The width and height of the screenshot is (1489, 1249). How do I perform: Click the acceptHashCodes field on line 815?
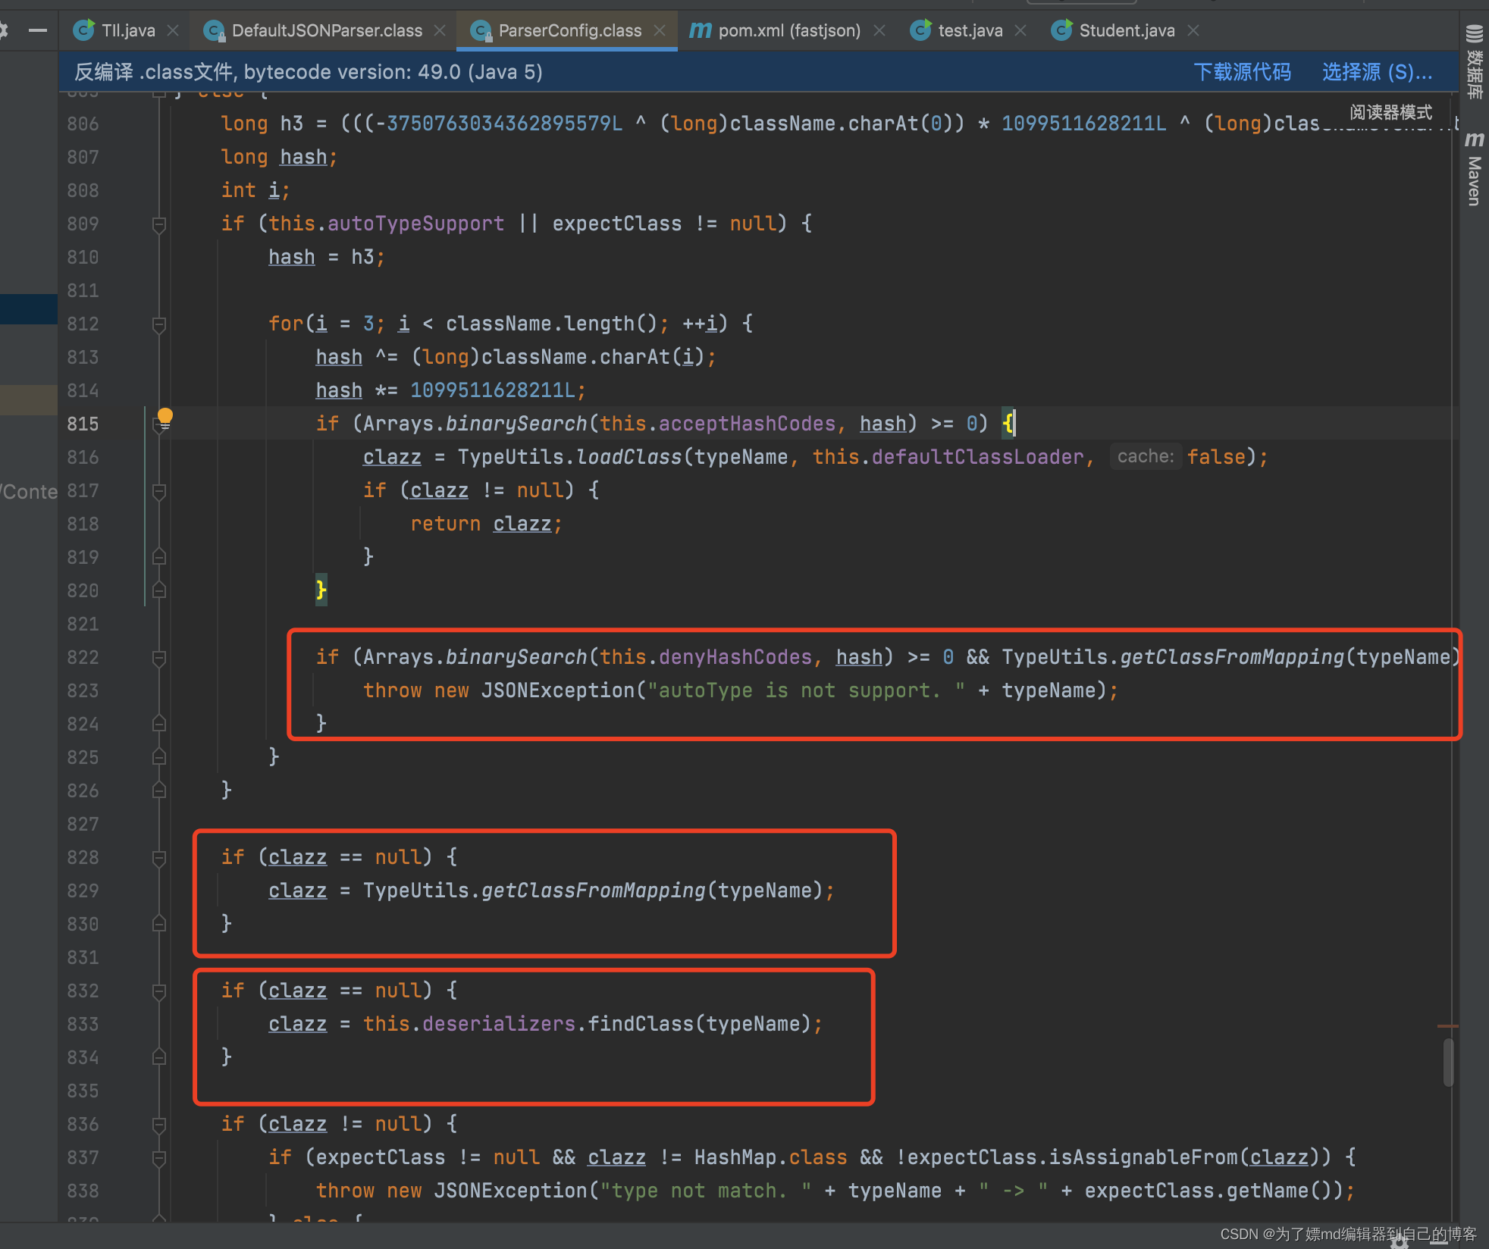(748, 424)
